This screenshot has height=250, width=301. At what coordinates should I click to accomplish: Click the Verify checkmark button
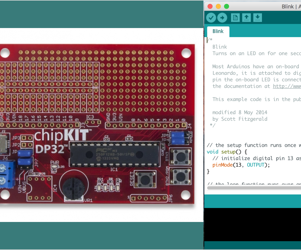211,18
